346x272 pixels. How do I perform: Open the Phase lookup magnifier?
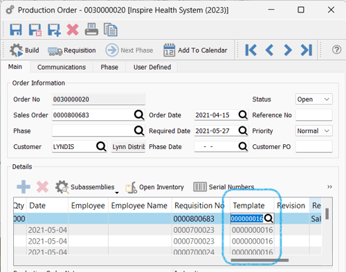[x=139, y=130]
